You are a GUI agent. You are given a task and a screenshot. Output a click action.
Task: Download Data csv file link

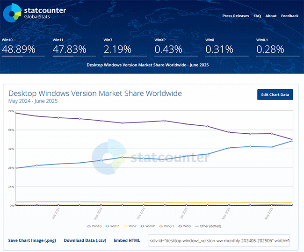[85, 240]
